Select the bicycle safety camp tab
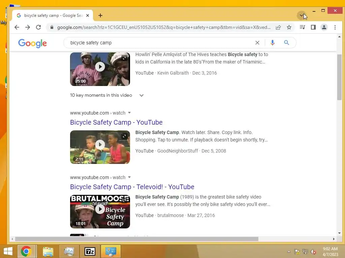This screenshot has width=345, height=258. coord(53,15)
